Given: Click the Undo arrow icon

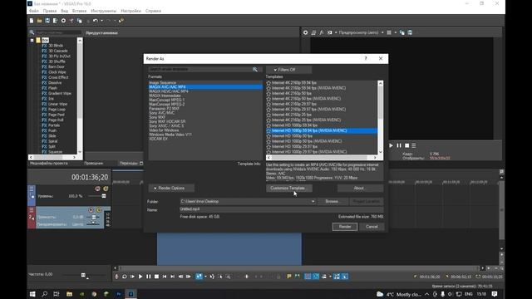Looking at the screenshot, I should pos(96,21).
